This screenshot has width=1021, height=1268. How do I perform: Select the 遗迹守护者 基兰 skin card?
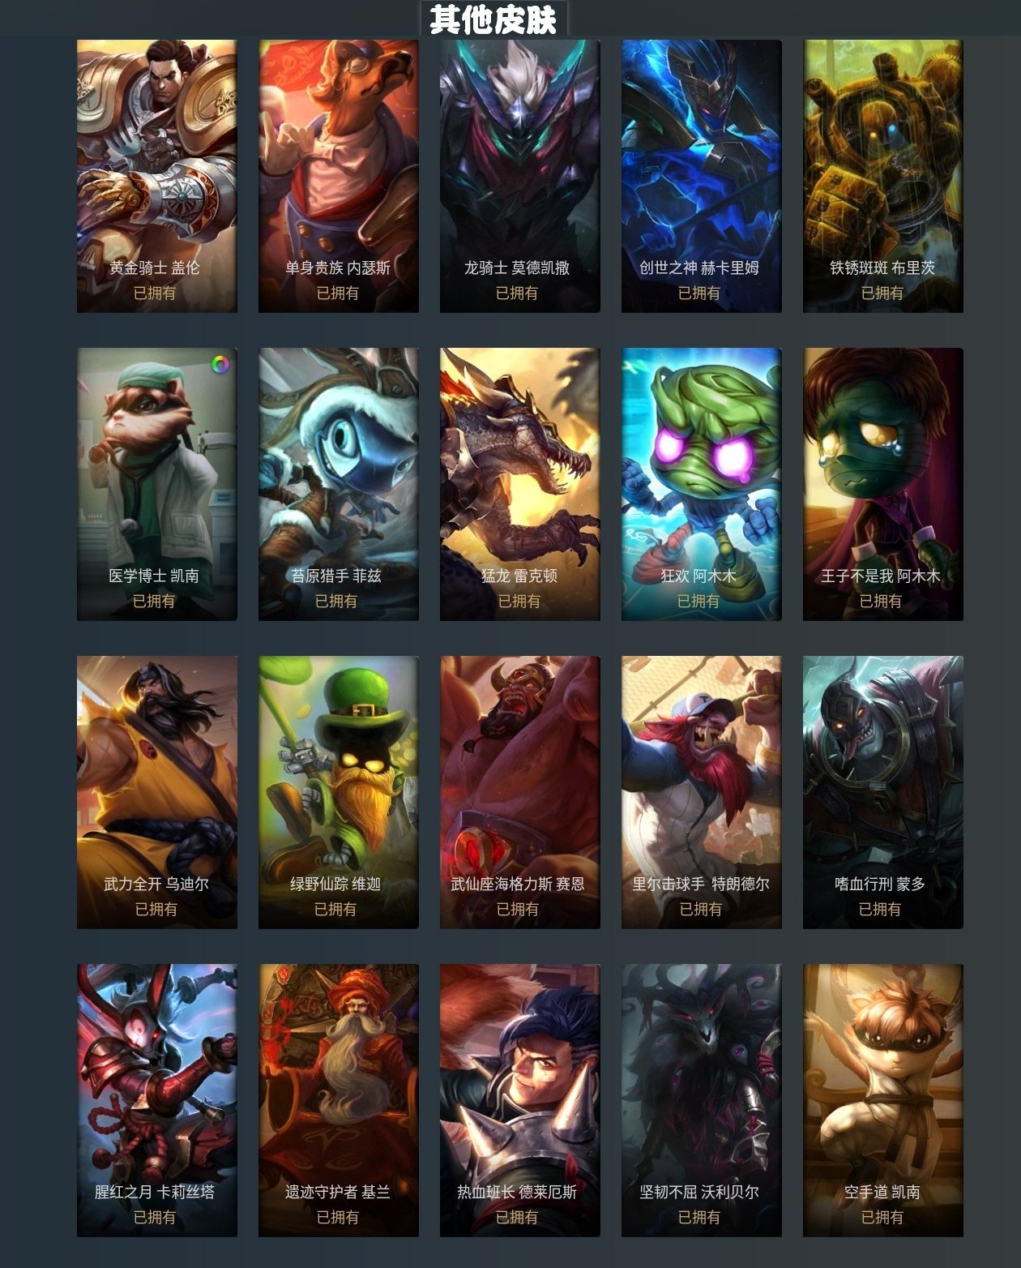click(x=339, y=1100)
